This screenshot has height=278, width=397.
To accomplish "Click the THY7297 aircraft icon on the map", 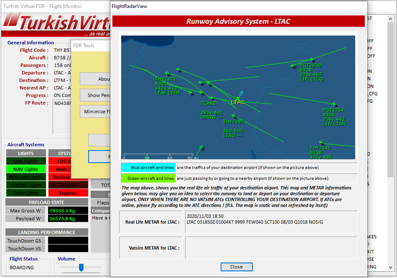I will pos(234,116).
